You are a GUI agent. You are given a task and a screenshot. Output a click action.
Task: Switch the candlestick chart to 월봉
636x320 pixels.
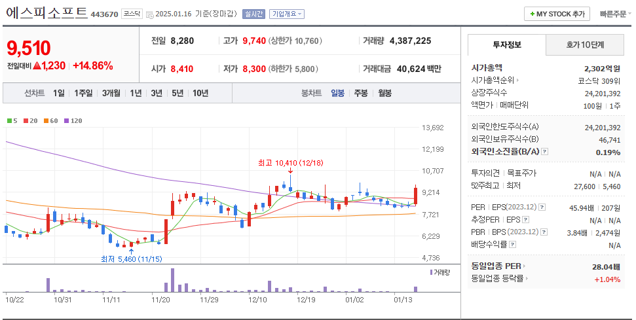click(384, 93)
